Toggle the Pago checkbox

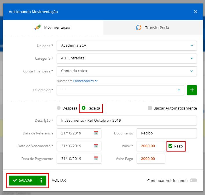pos(170,146)
